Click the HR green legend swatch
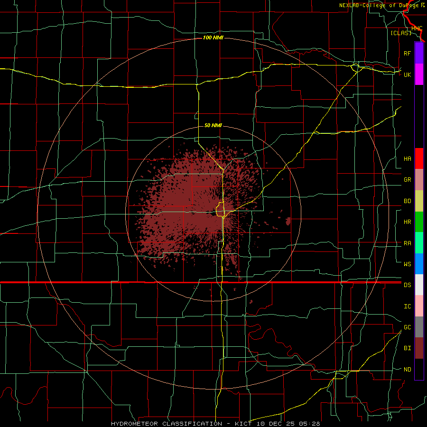Viewport: 427px width, 427px height. click(419, 222)
